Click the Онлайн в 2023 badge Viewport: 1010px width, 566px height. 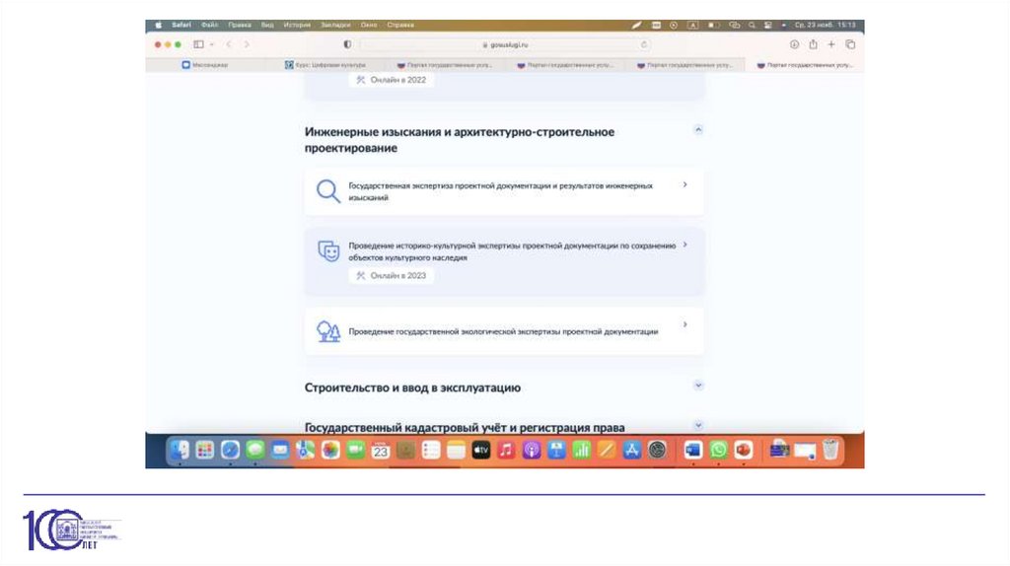coord(391,275)
